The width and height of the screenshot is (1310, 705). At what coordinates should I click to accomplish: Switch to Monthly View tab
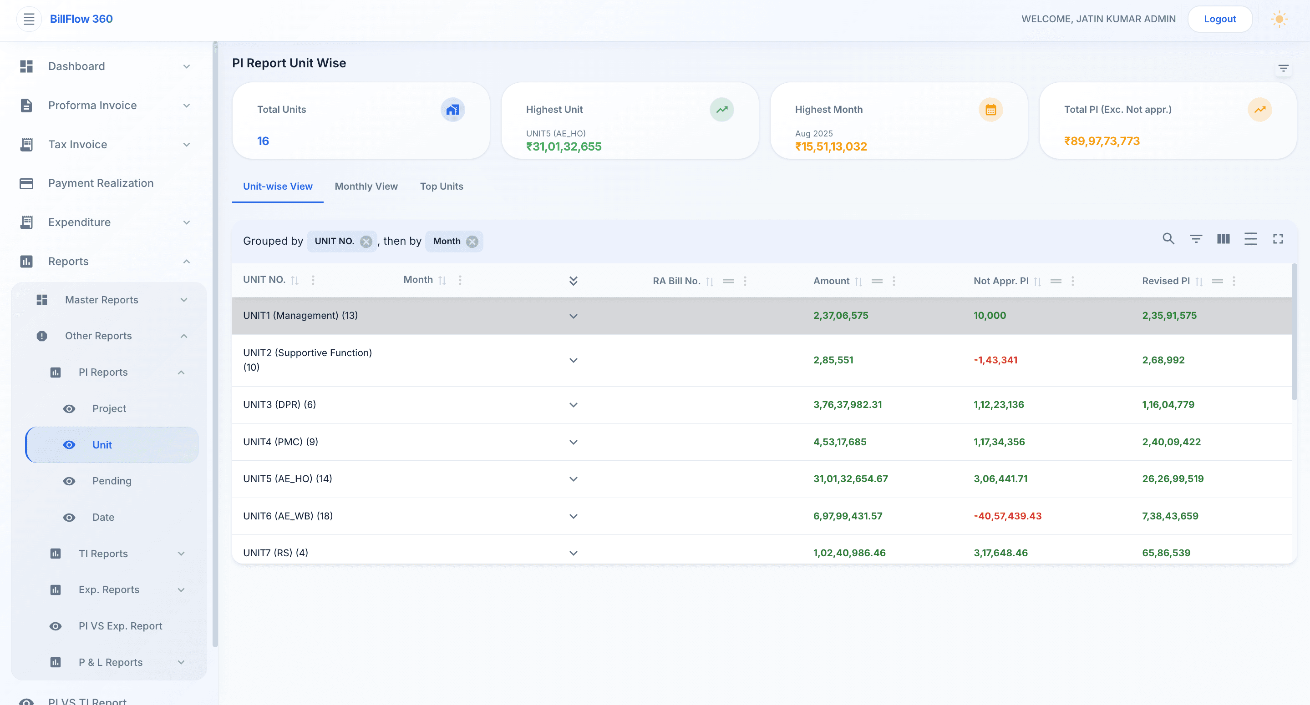point(366,186)
